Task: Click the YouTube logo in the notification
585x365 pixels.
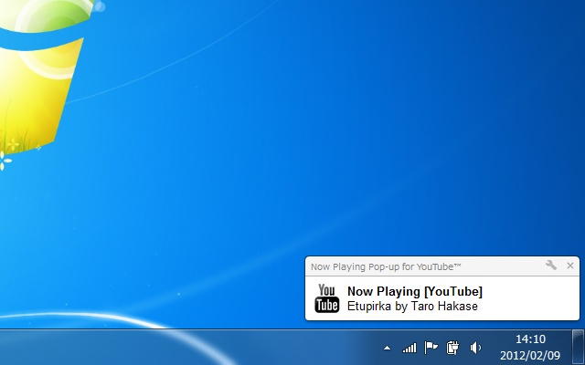Action: click(x=327, y=298)
